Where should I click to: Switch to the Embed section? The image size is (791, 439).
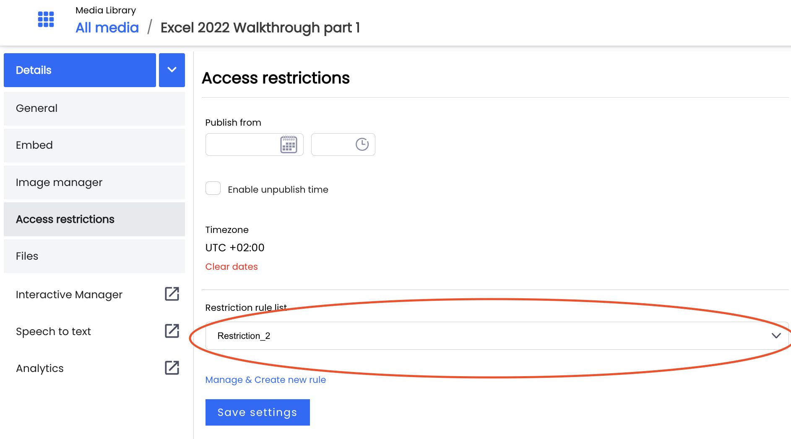94,145
